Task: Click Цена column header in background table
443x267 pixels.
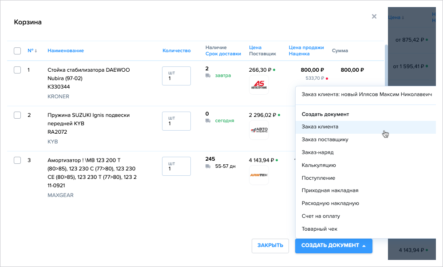Action: pyautogui.click(x=394, y=17)
